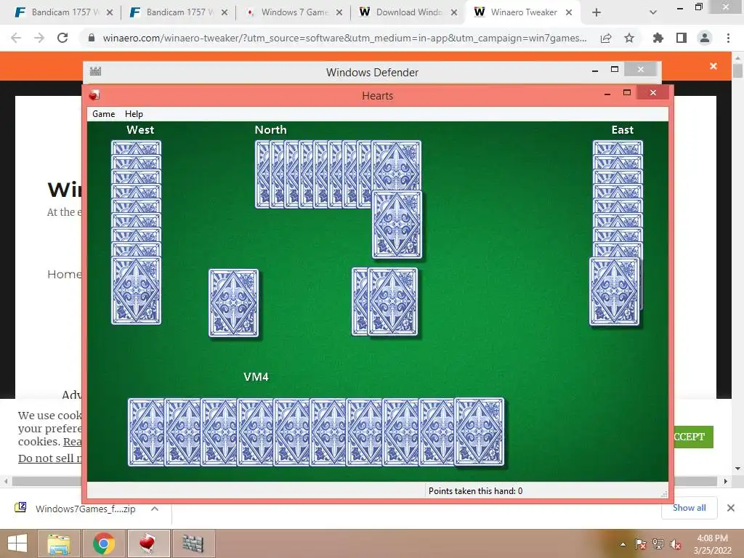Click the Do not sell link
Viewport: 744px width, 558px height.
pyautogui.click(x=50, y=458)
